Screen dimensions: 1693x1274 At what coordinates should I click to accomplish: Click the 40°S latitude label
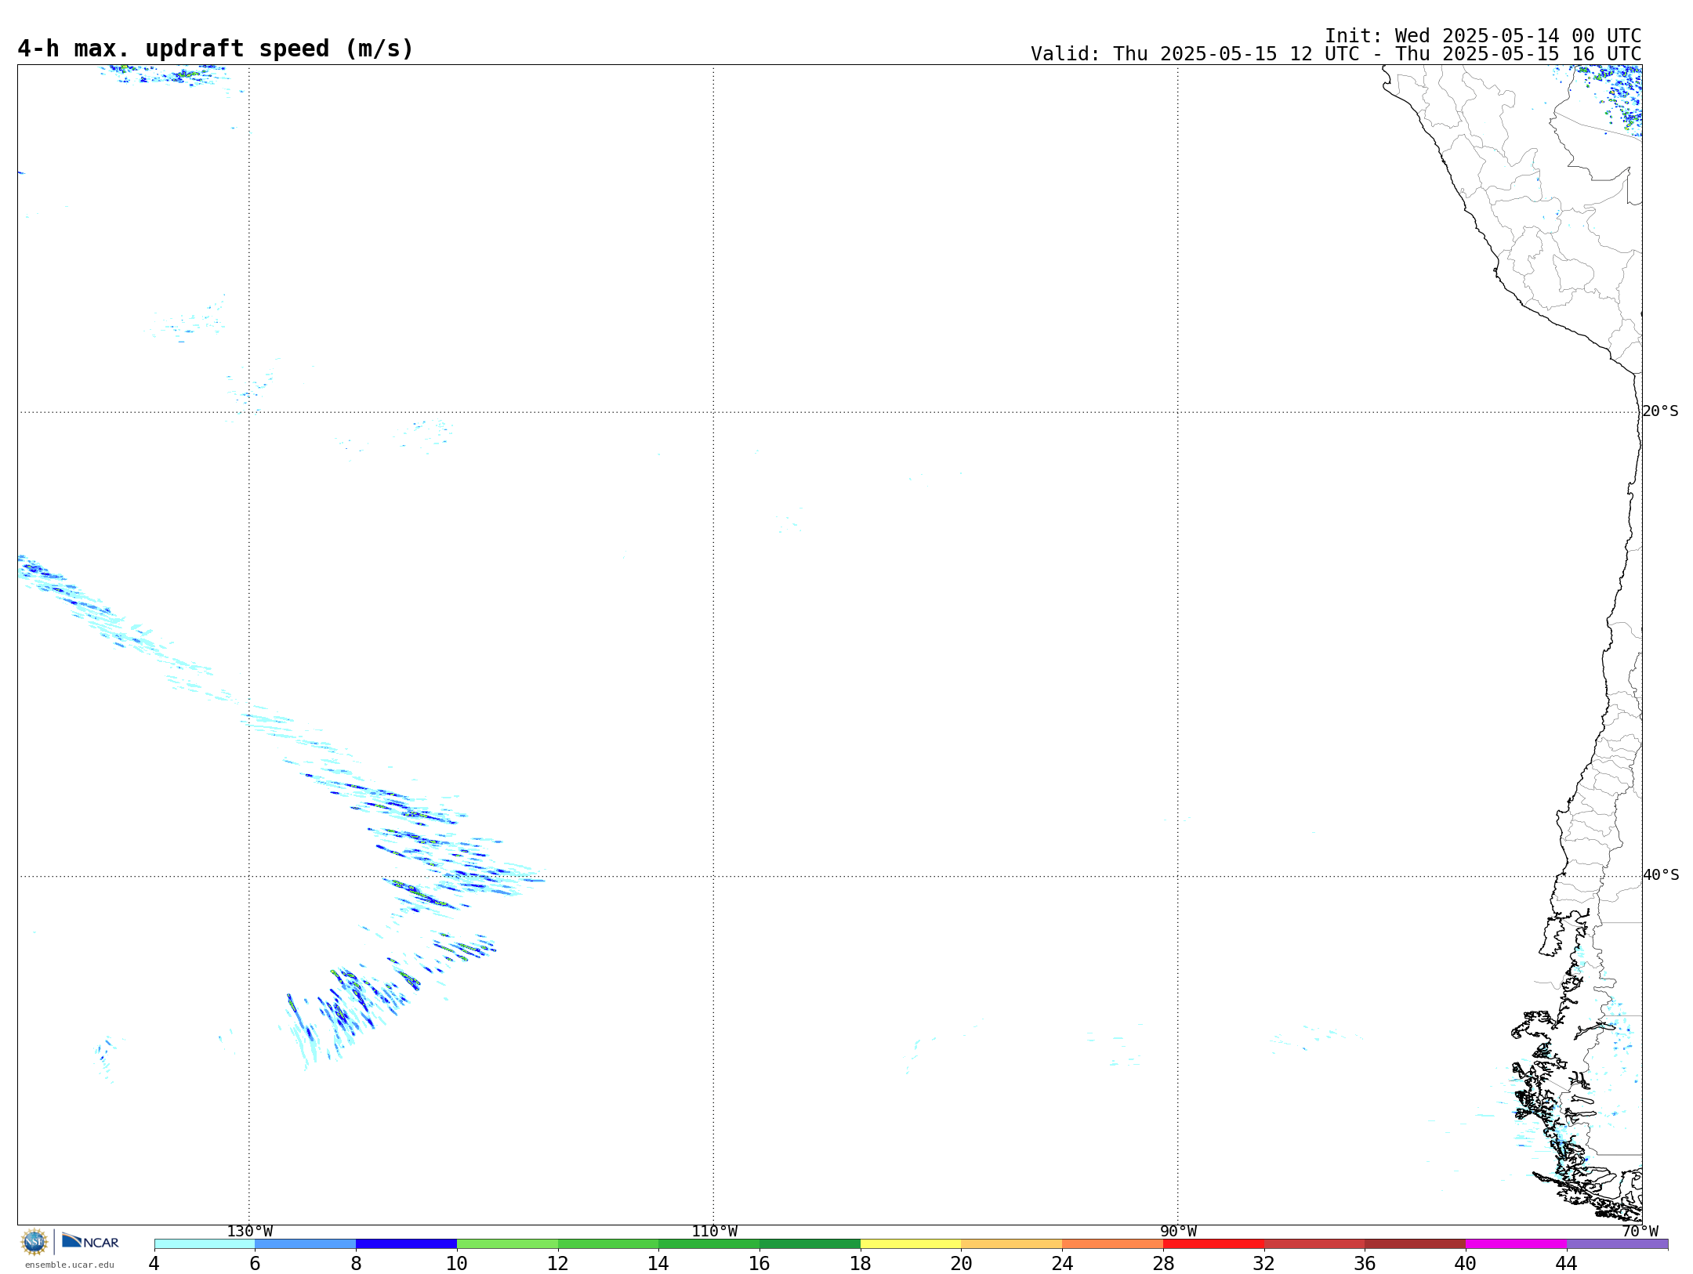click(1660, 875)
